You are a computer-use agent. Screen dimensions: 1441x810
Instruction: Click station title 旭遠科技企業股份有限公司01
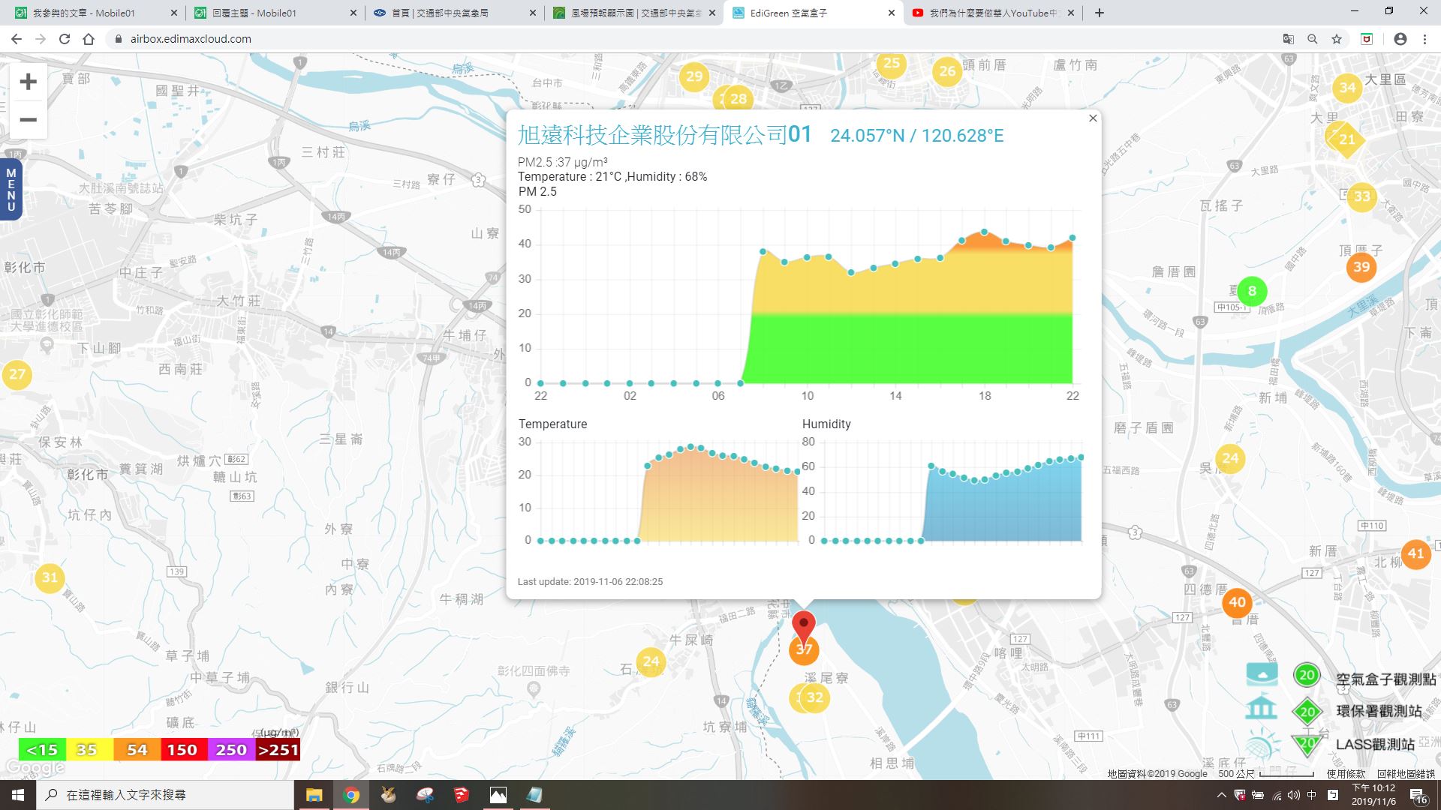click(665, 135)
